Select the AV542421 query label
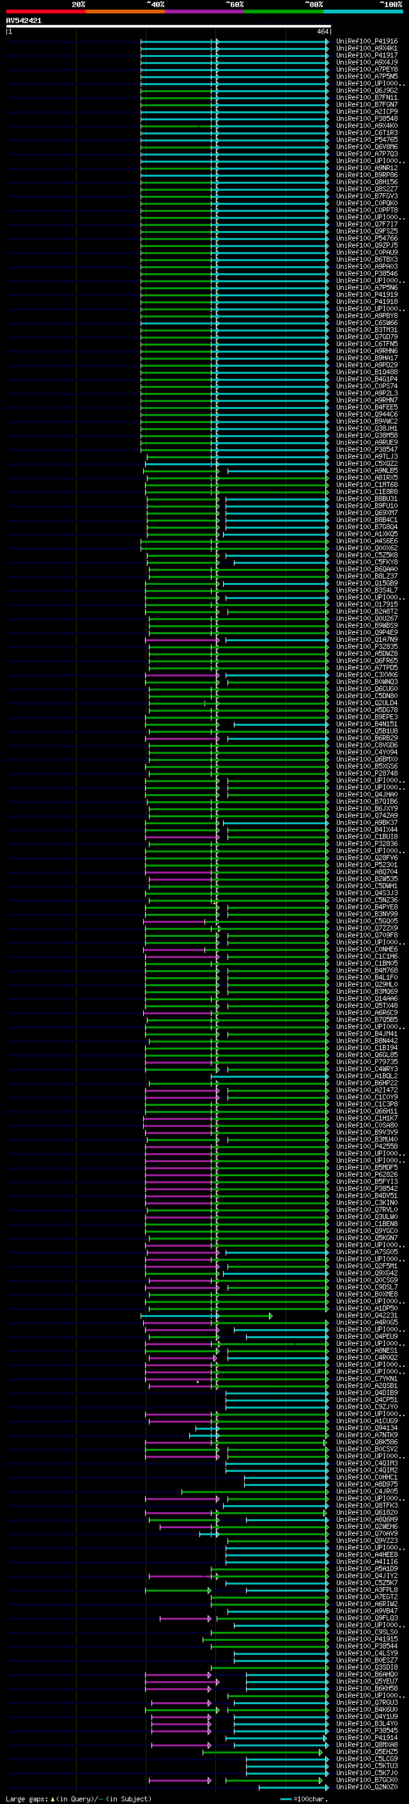 click(24, 21)
